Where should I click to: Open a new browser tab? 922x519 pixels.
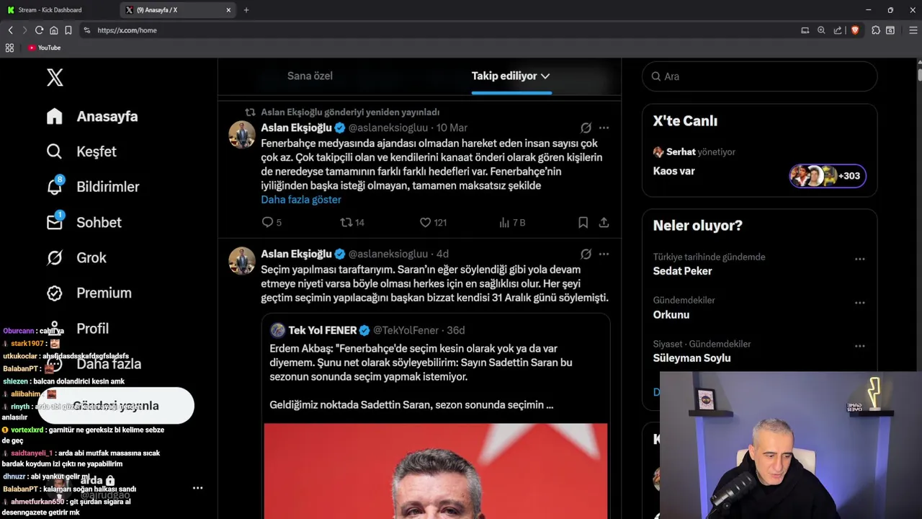[246, 10]
